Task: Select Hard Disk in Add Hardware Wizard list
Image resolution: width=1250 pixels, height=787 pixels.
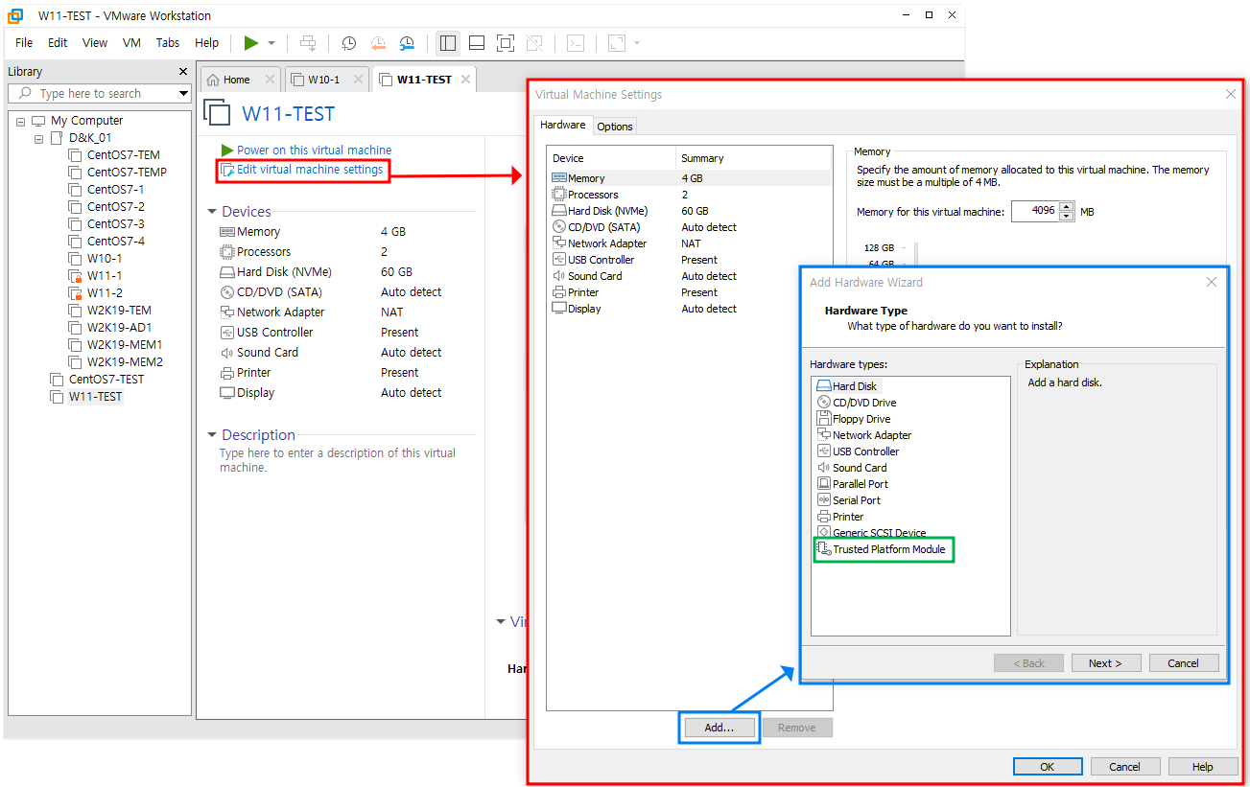Action: tap(846, 386)
